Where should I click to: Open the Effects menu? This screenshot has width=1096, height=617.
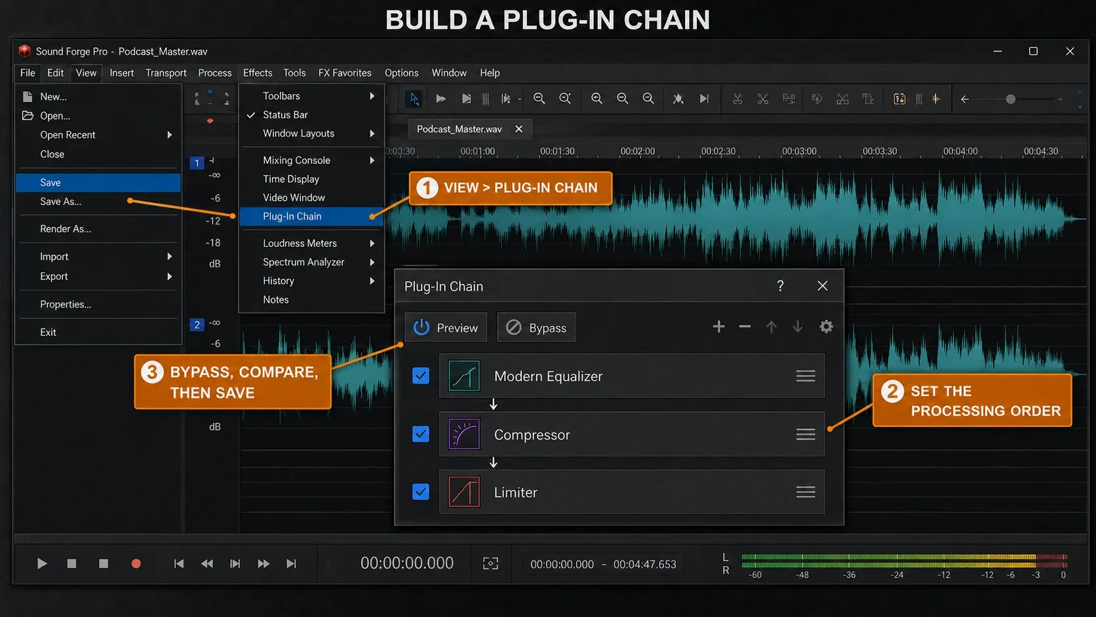[x=258, y=73]
